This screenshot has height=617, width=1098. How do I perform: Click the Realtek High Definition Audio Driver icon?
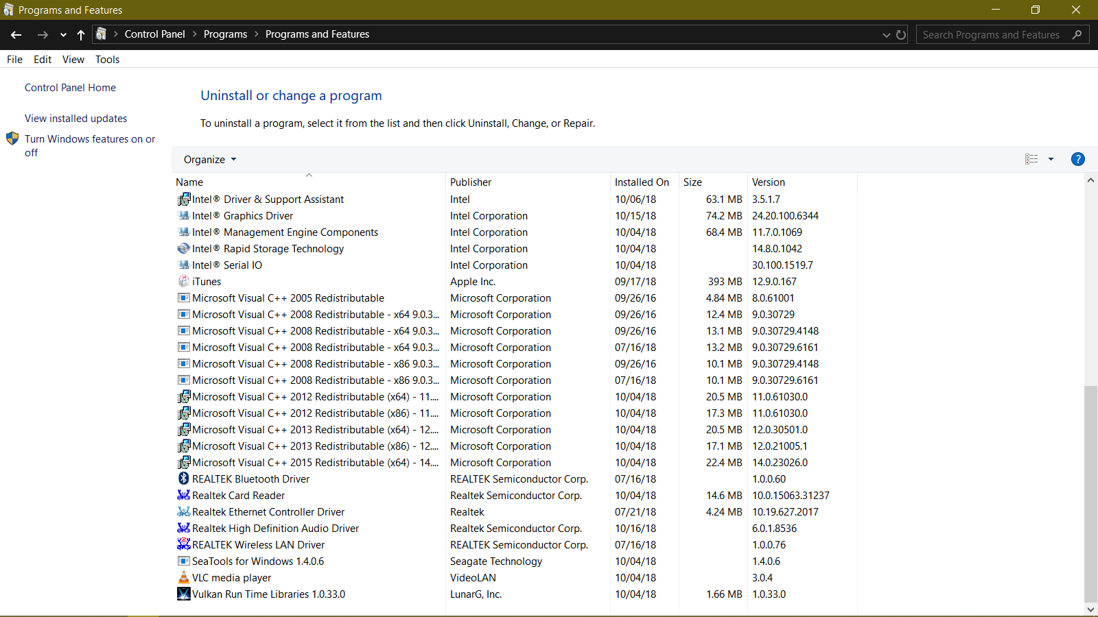(x=184, y=529)
